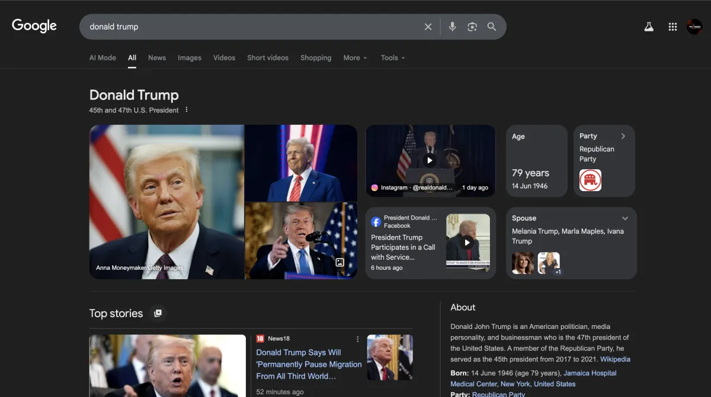This screenshot has width=711, height=397.
Task: Click the Top stories heading
Action: coord(116,314)
